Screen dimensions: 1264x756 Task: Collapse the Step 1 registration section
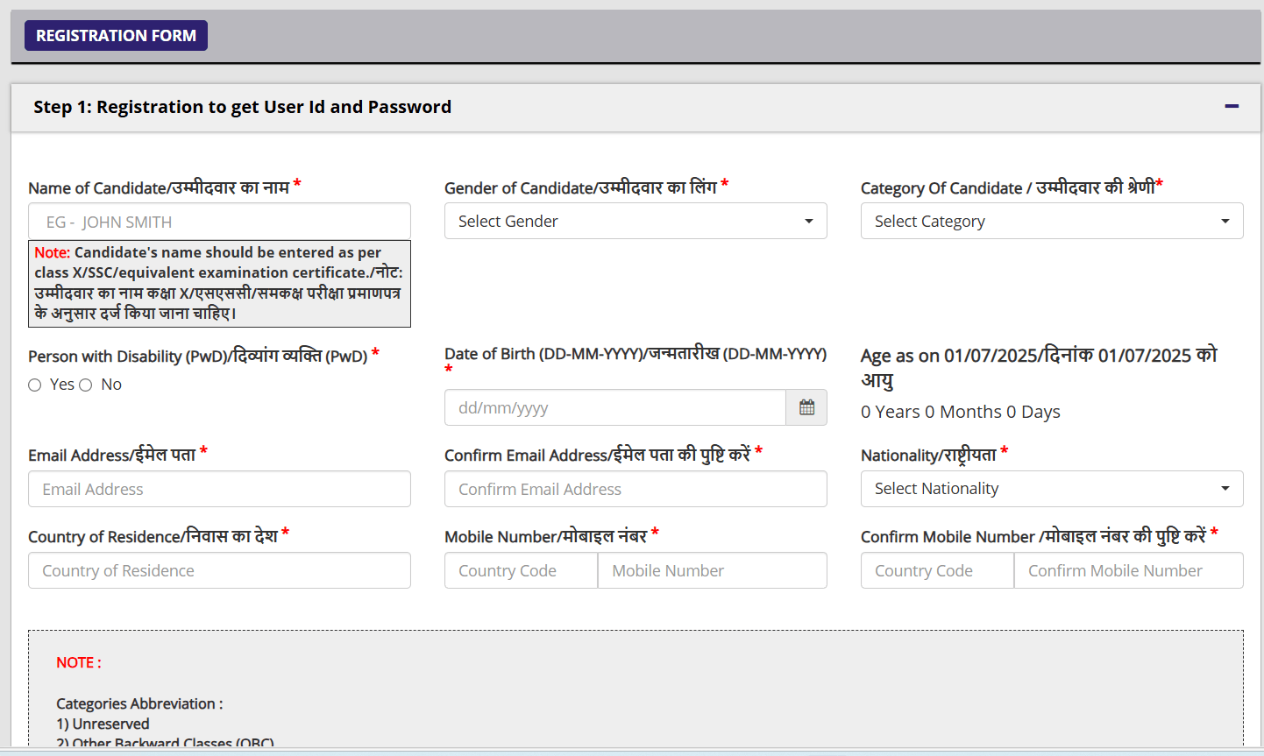[x=1232, y=107]
